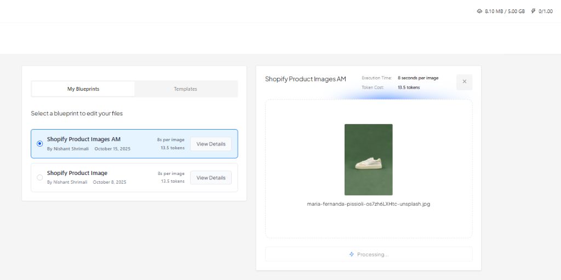Click the storage usage cloud icon

(479, 11)
